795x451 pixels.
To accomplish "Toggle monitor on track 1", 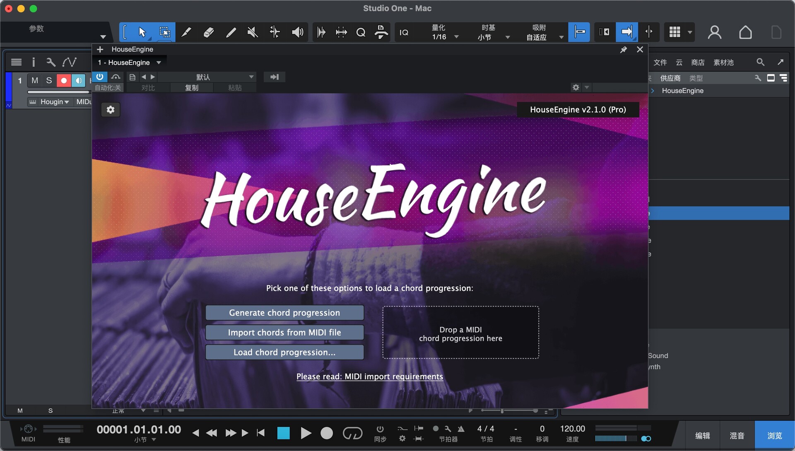I will click(x=78, y=80).
